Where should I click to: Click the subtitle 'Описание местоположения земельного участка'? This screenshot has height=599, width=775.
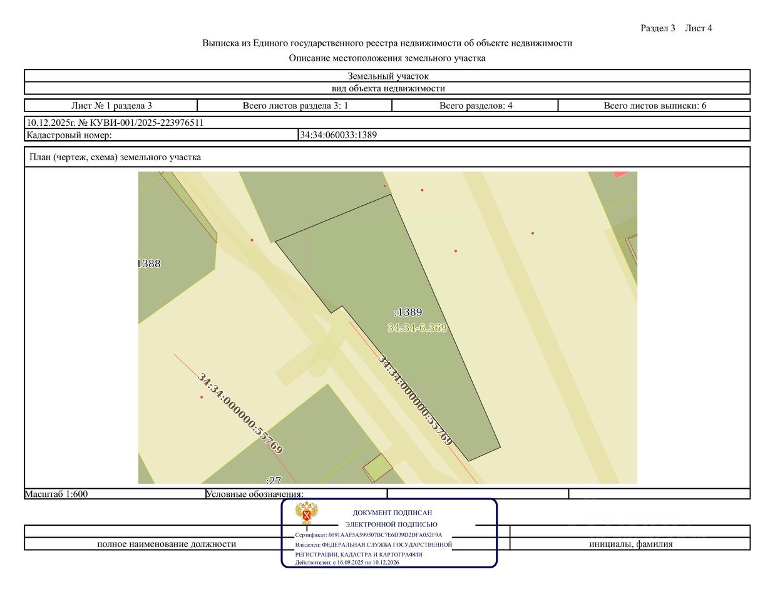click(x=387, y=58)
